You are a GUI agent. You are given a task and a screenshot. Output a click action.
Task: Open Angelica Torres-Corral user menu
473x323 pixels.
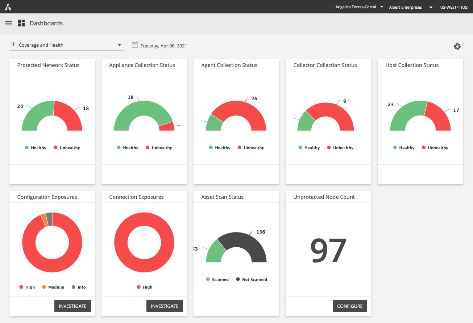tap(359, 7)
